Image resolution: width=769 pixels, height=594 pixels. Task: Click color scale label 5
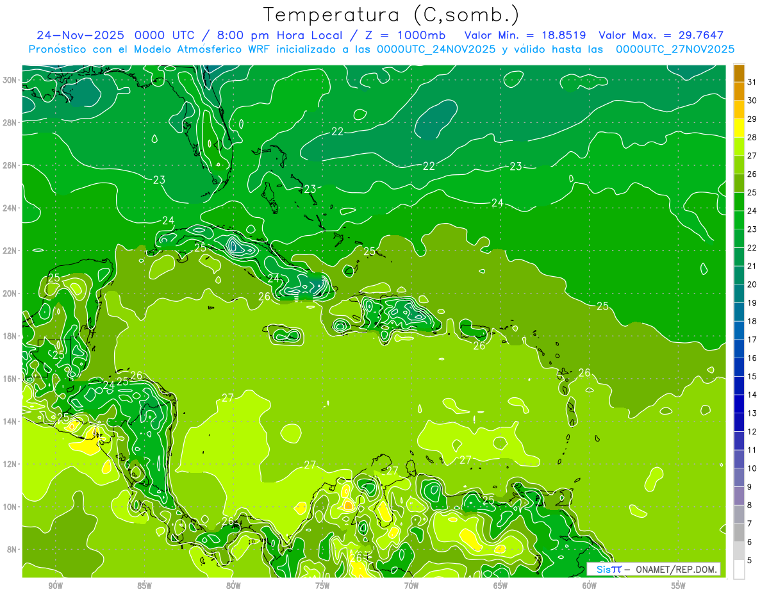[750, 561]
